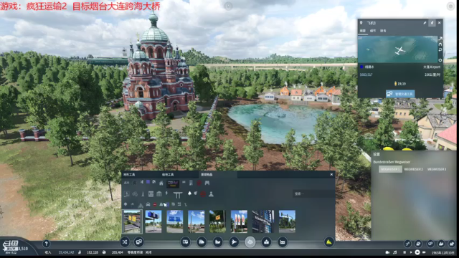This screenshot has width=459, height=258.
Task: Switch to the 景观物品 tab
Action: [207, 175]
